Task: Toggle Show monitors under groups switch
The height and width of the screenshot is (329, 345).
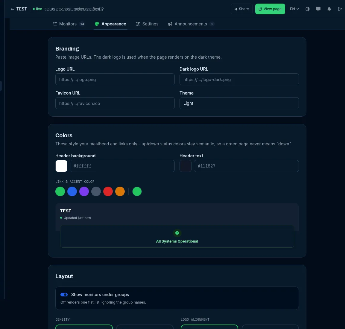Action: point(64,295)
